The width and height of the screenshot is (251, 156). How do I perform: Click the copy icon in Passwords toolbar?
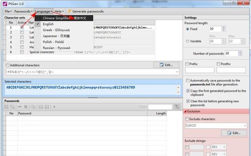point(33,107)
